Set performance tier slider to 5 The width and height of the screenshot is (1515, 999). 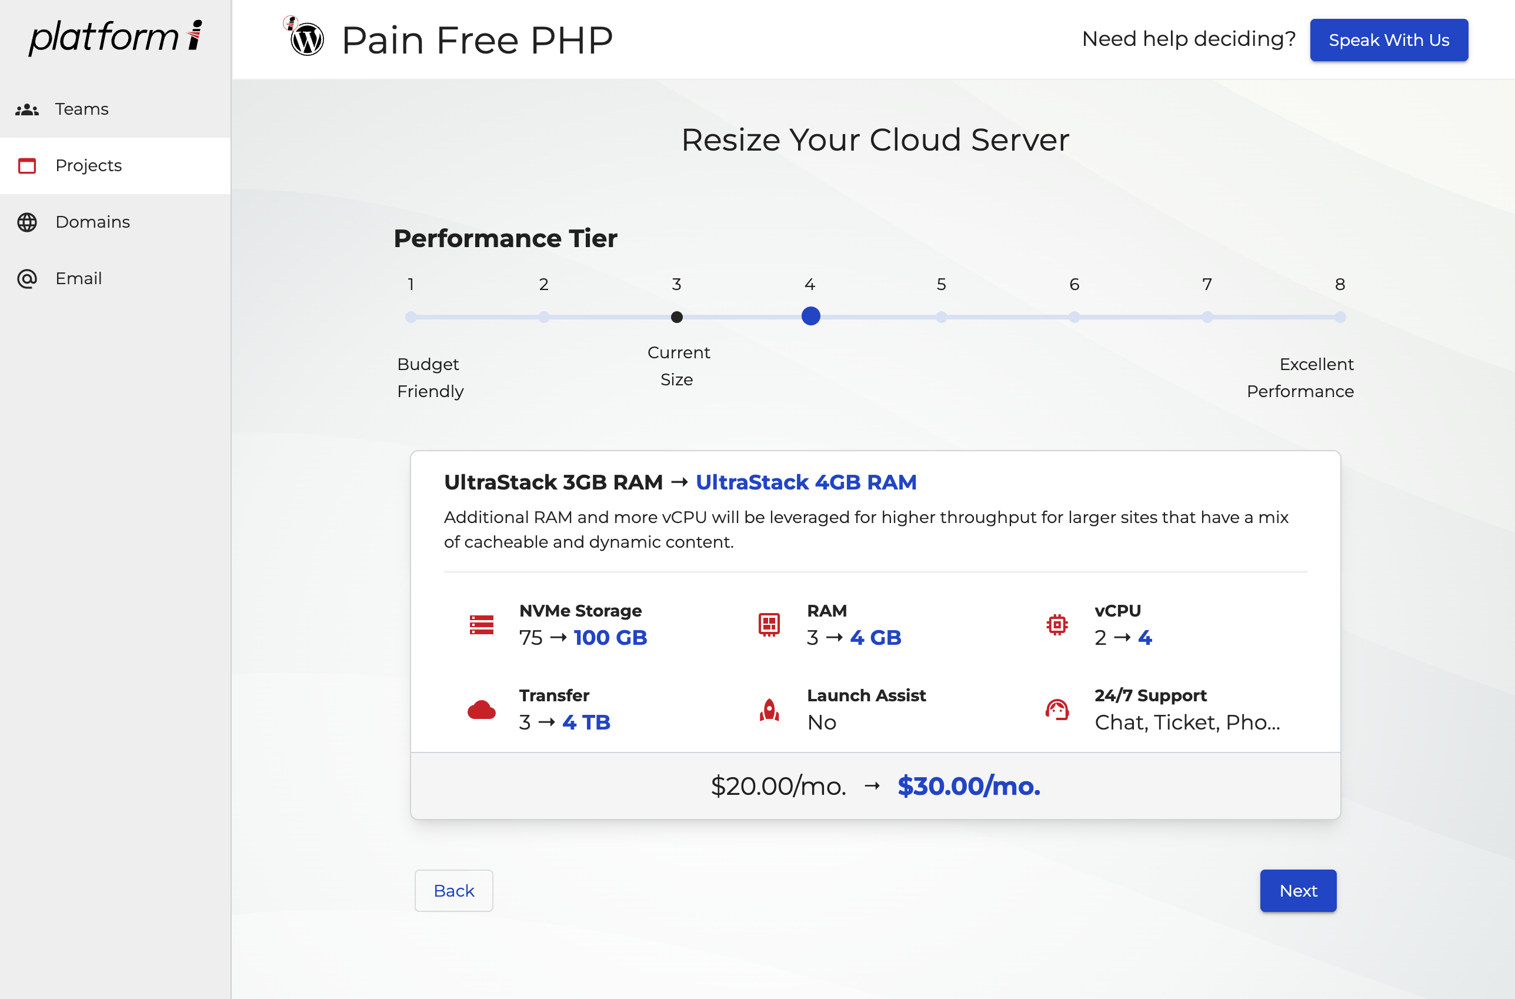tap(941, 317)
